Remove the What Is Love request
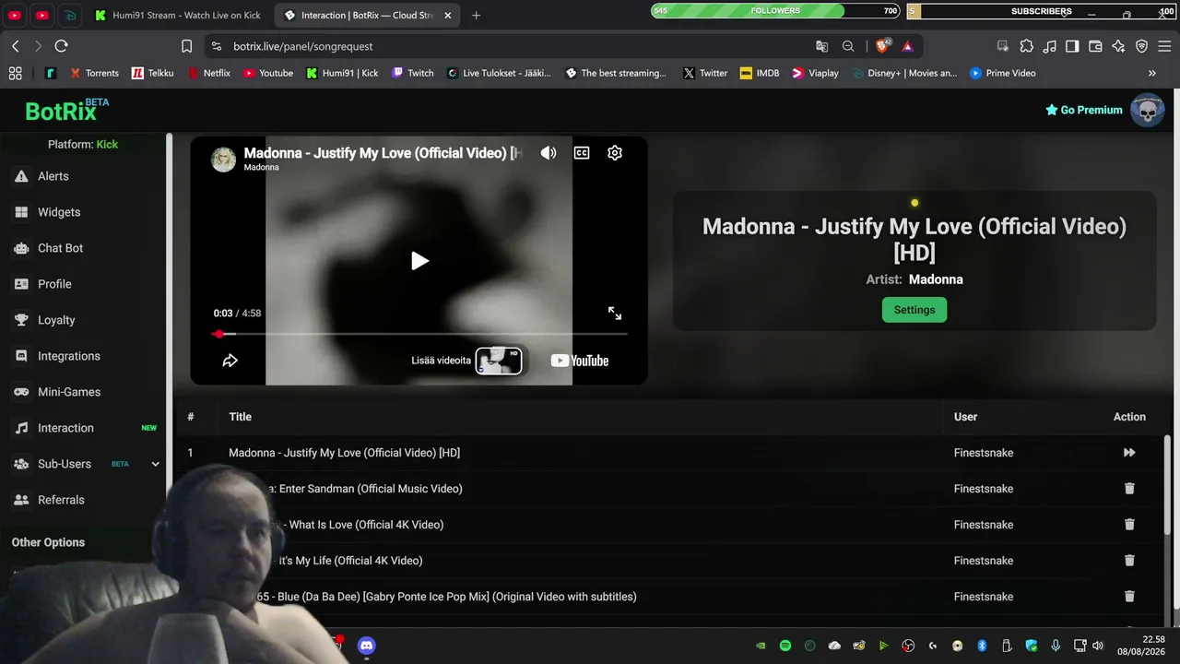The width and height of the screenshot is (1180, 664). click(x=1129, y=525)
